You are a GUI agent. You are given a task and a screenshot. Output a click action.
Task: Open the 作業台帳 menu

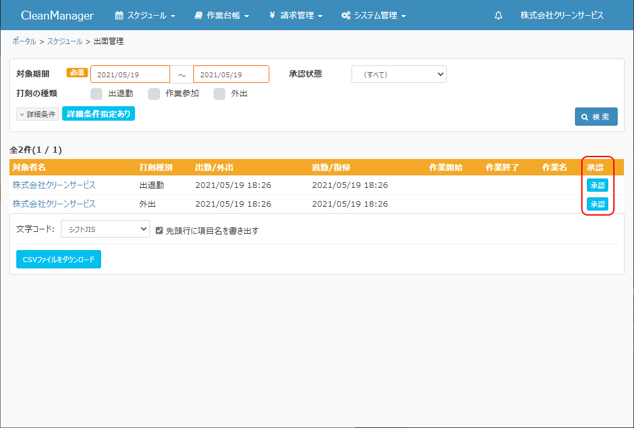point(222,15)
